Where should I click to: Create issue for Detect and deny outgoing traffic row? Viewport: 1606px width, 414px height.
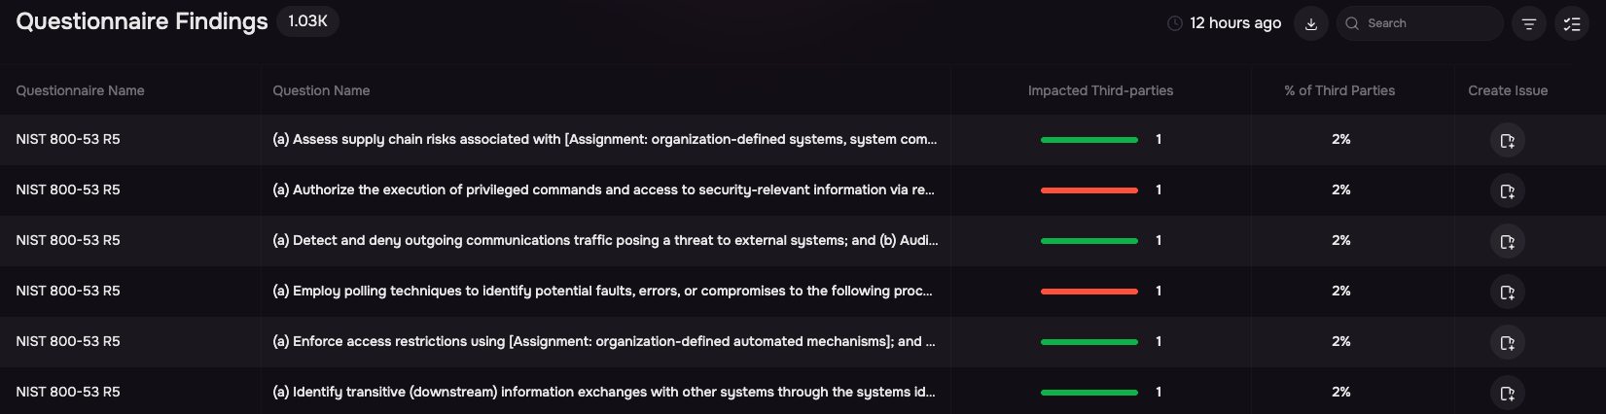pos(1507,242)
